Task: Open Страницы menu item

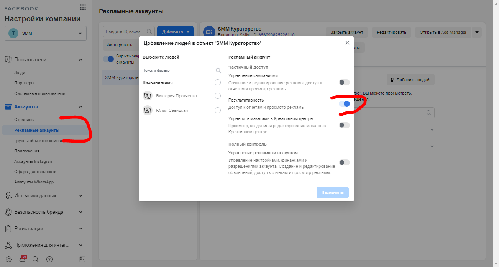Action: (24, 120)
